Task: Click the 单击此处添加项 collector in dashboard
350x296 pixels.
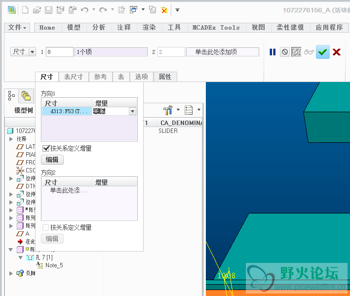Action: 223,52
